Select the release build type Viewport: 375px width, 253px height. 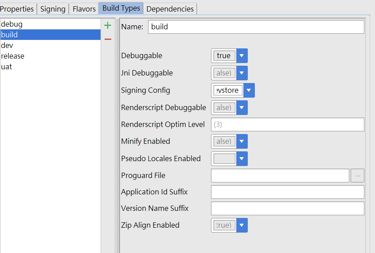click(13, 56)
